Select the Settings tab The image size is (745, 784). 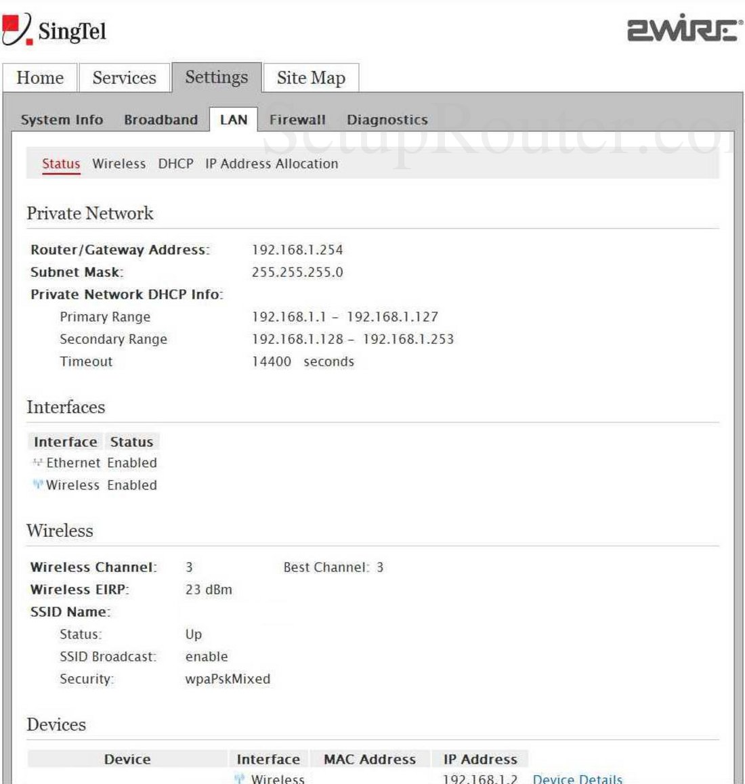tap(217, 77)
